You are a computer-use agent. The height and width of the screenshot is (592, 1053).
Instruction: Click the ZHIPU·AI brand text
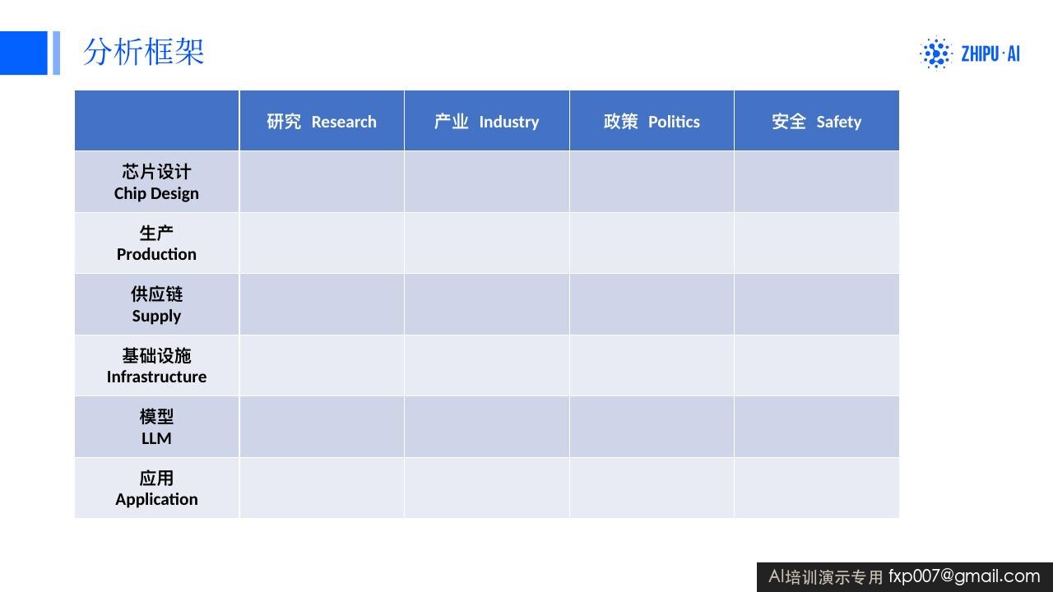tap(990, 54)
